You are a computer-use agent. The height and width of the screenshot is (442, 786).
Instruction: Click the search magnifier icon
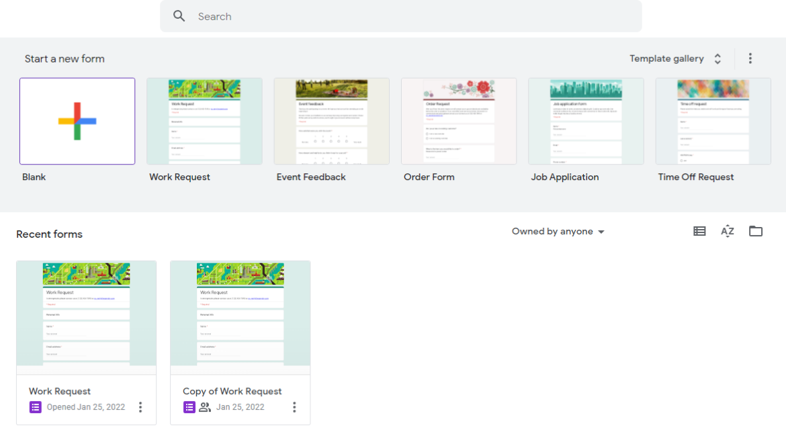(x=179, y=16)
